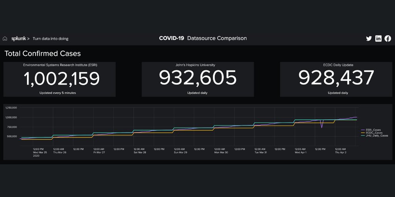The width and height of the screenshot is (395, 197).
Task: Click the ESRI_Cases legend label
Action: coord(373,130)
